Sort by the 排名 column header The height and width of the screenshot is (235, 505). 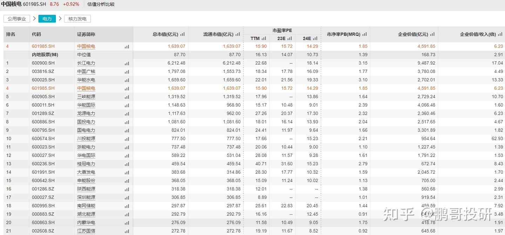(11, 34)
